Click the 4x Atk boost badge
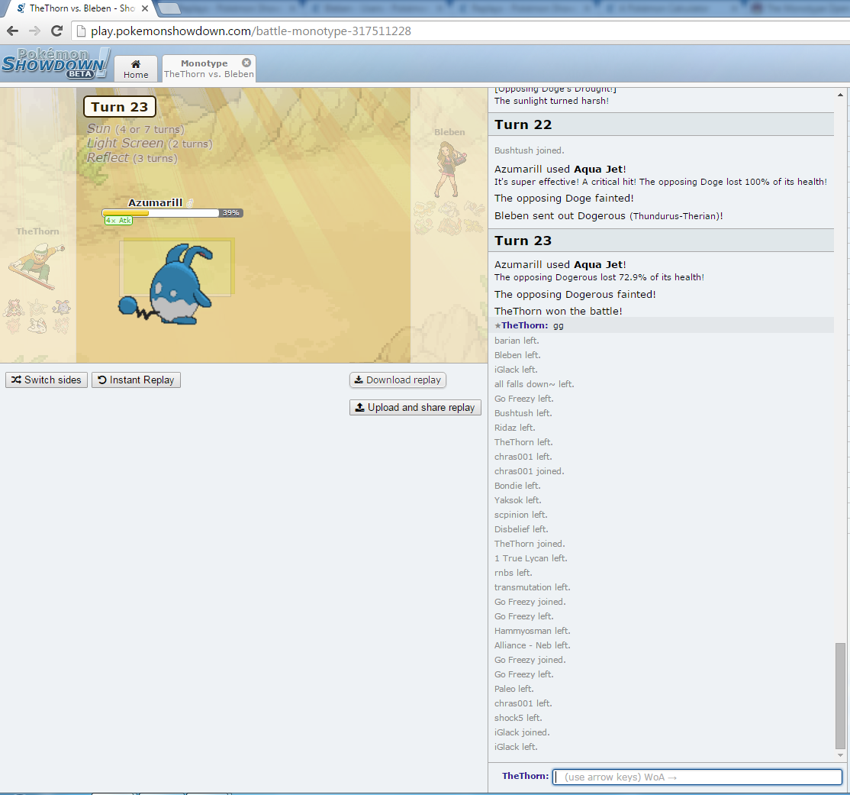This screenshot has width=850, height=795. (119, 220)
